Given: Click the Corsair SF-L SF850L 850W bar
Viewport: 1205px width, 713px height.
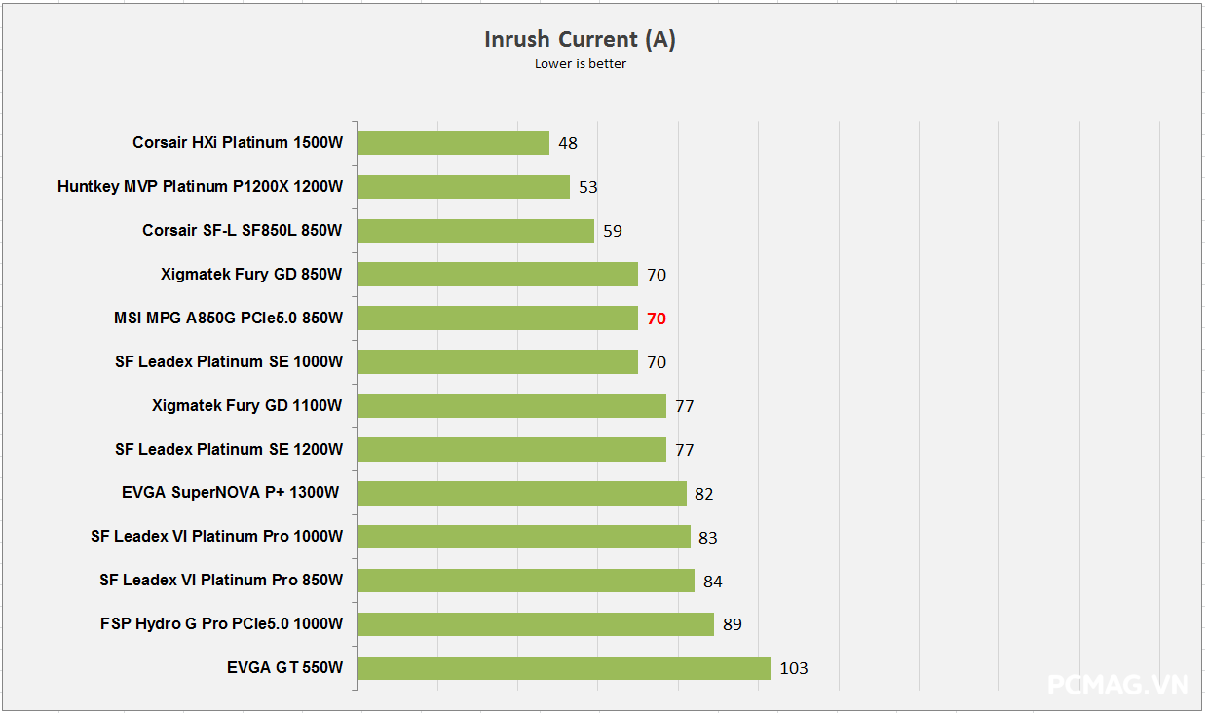Looking at the screenshot, I should tap(475, 231).
